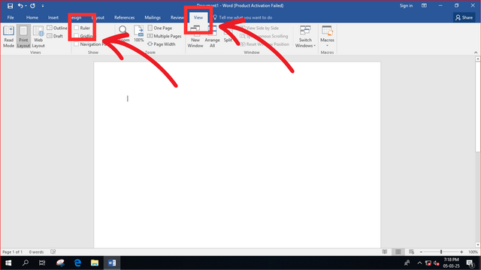Enable the Gridlines checkbox

(x=77, y=36)
